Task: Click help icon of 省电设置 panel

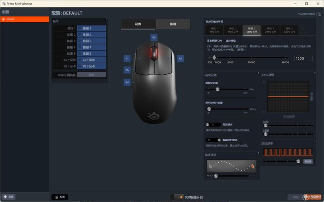Action: tap(258, 73)
